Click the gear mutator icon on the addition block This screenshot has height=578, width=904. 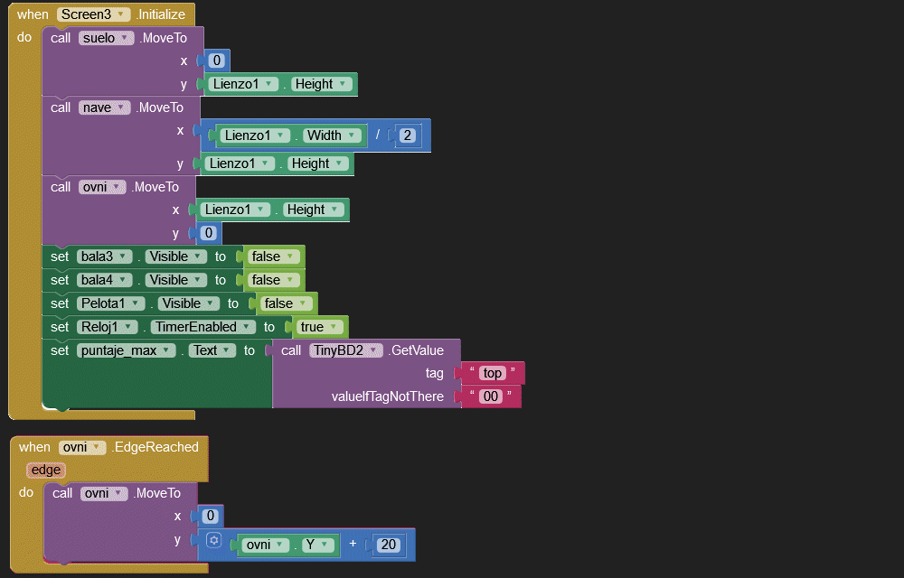click(213, 541)
